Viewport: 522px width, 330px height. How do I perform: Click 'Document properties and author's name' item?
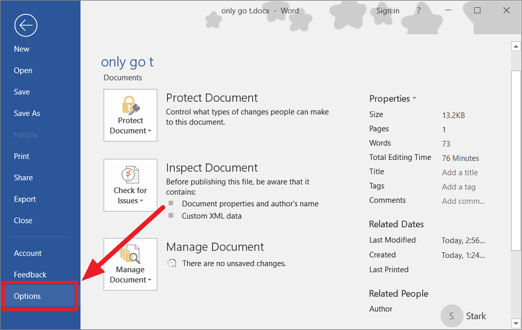[250, 204]
